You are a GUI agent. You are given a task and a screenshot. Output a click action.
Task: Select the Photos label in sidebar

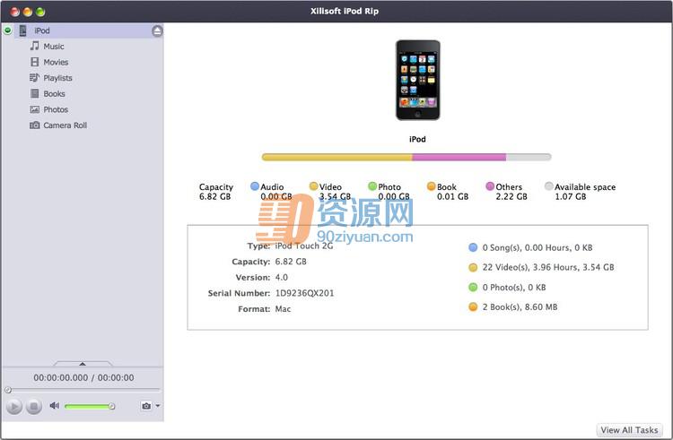pyautogui.click(x=56, y=109)
